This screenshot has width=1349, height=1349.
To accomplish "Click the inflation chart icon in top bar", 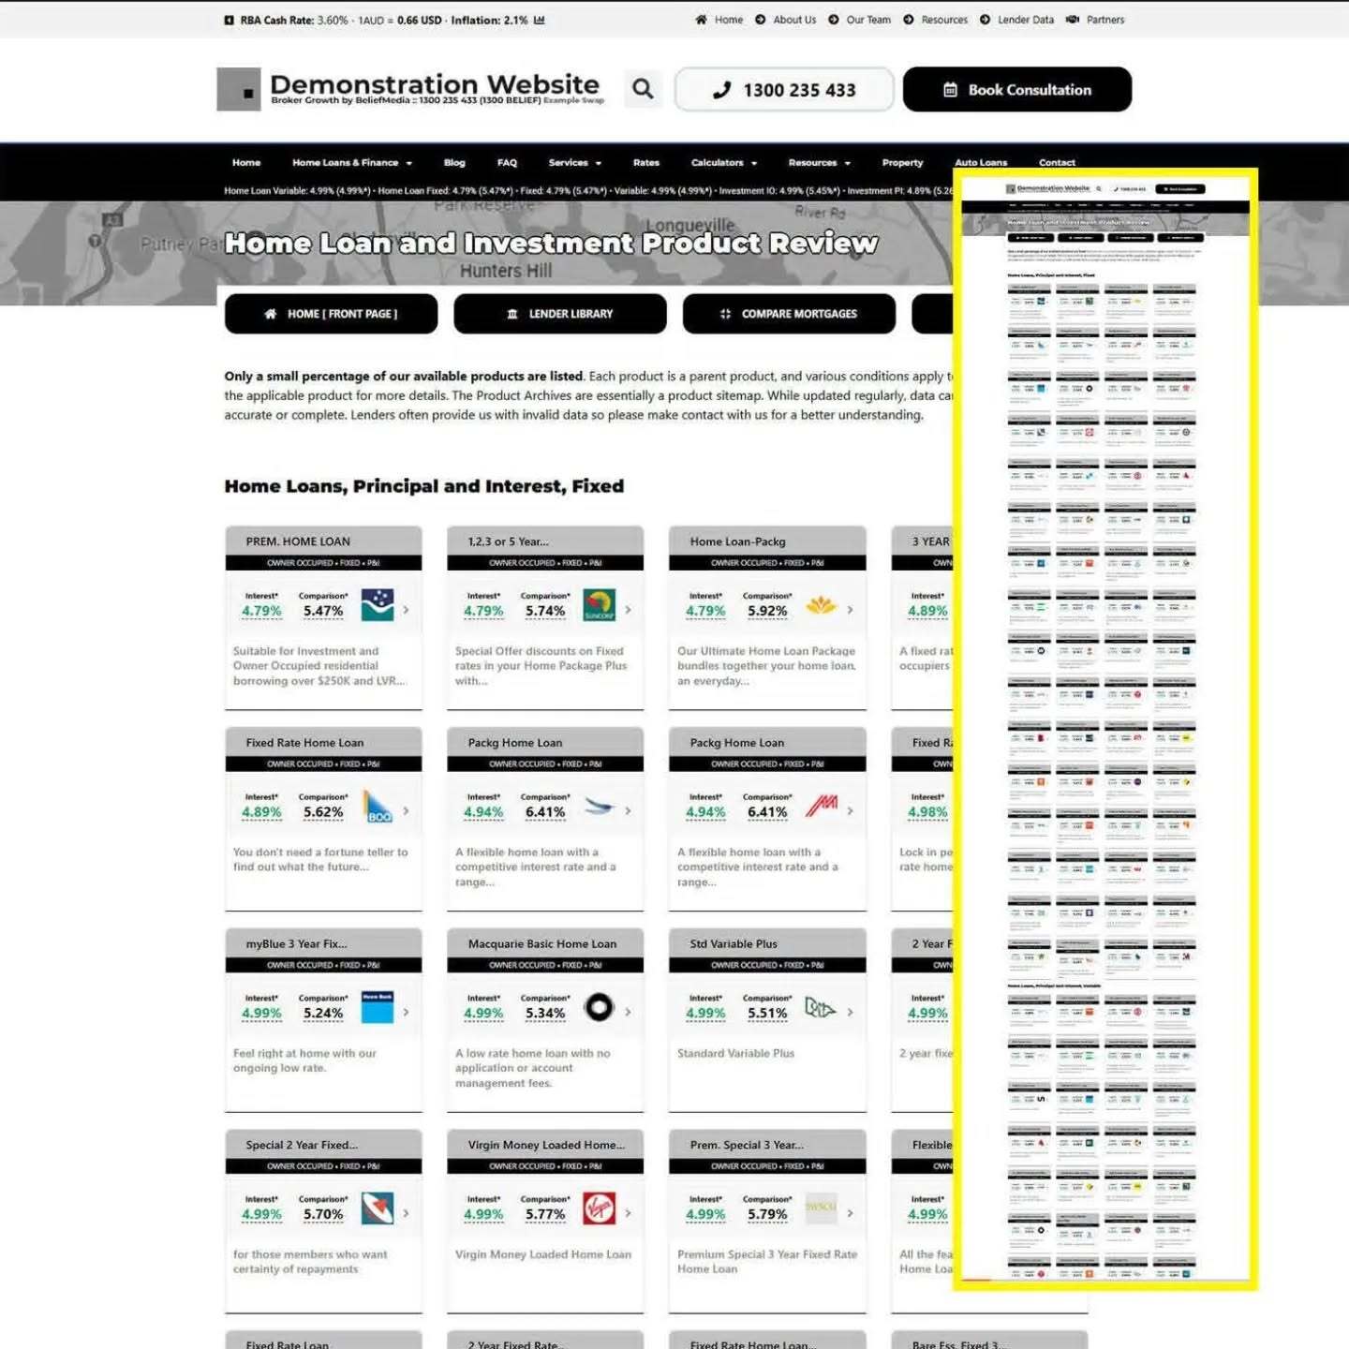I will click(x=540, y=20).
